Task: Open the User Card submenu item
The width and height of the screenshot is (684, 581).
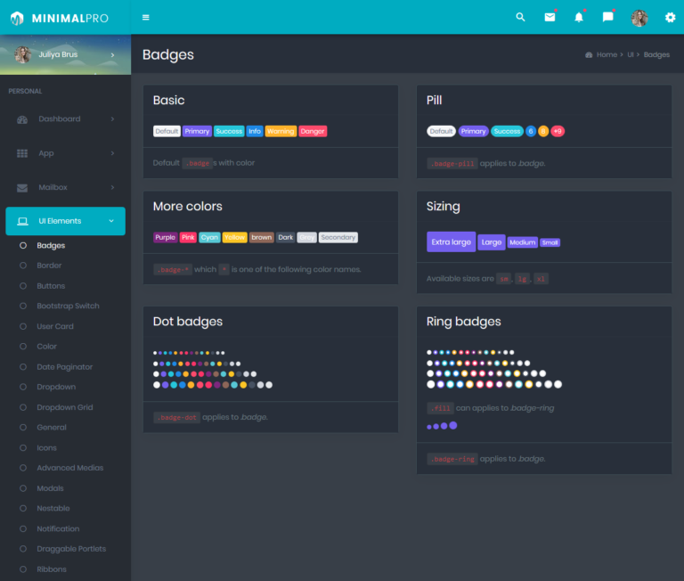Action: point(55,326)
